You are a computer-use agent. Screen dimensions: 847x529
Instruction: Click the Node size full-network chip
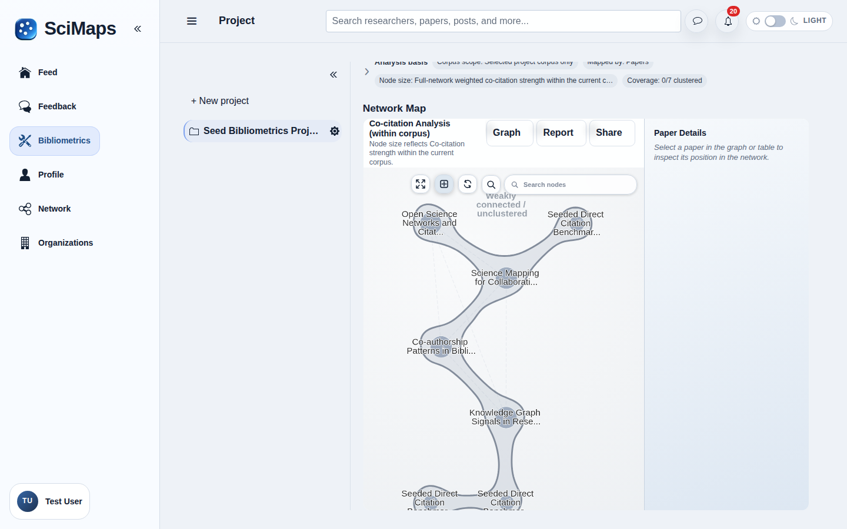(x=496, y=81)
